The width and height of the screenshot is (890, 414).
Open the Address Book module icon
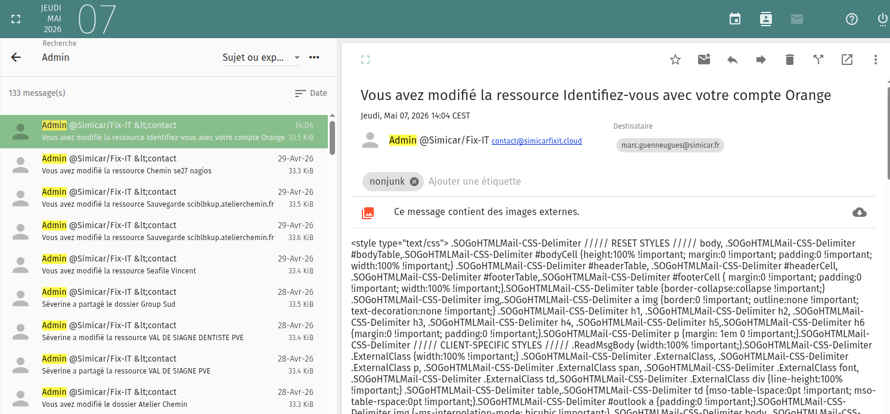[766, 19]
